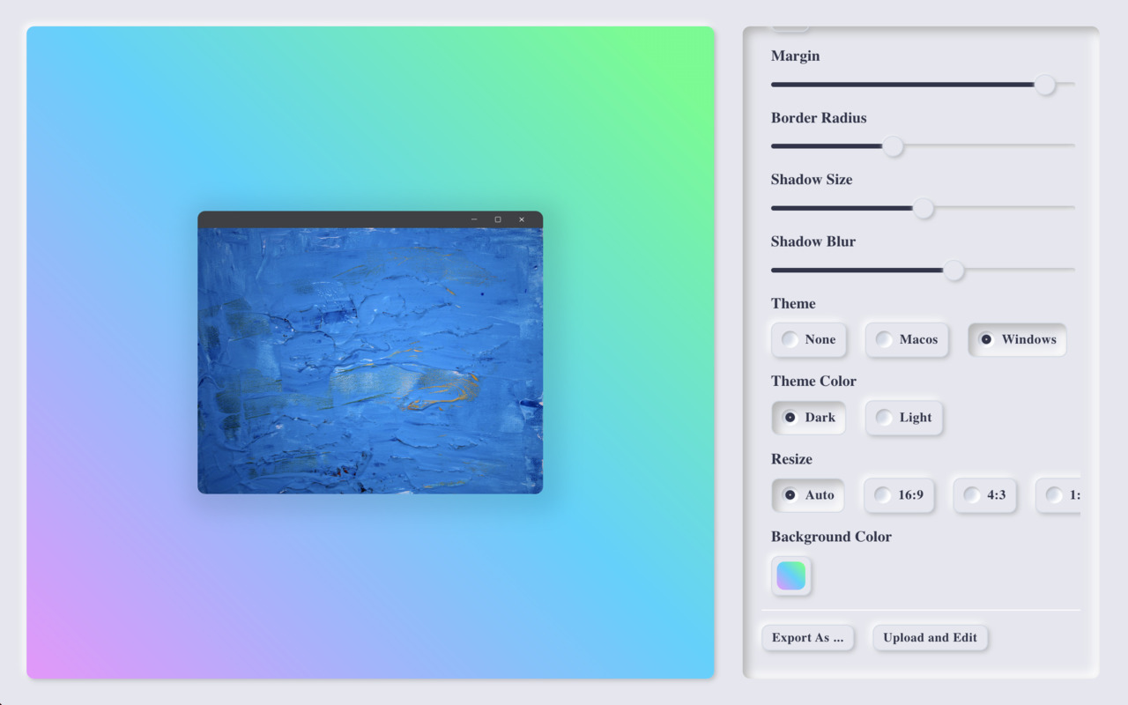The height and width of the screenshot is (705, 1128).
Task: Set resize ratio to 16:9
Action: pos(899,495)
